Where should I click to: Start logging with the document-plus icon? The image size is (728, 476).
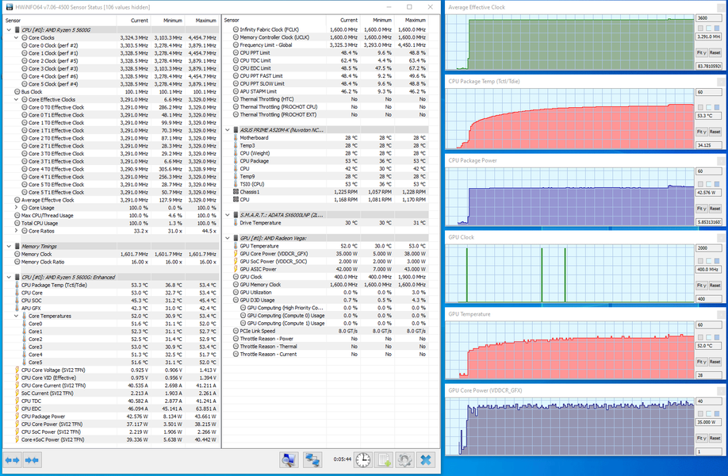tap(385, 460)
